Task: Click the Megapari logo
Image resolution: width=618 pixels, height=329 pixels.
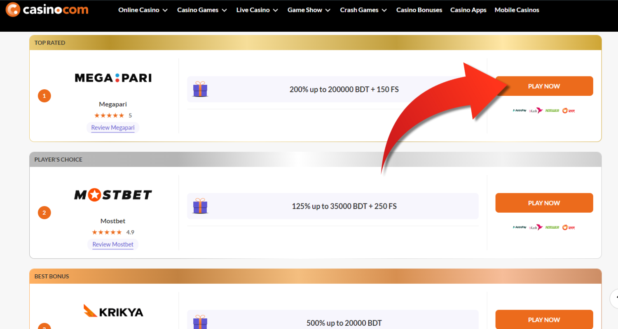Action: [x=113, y=77]
